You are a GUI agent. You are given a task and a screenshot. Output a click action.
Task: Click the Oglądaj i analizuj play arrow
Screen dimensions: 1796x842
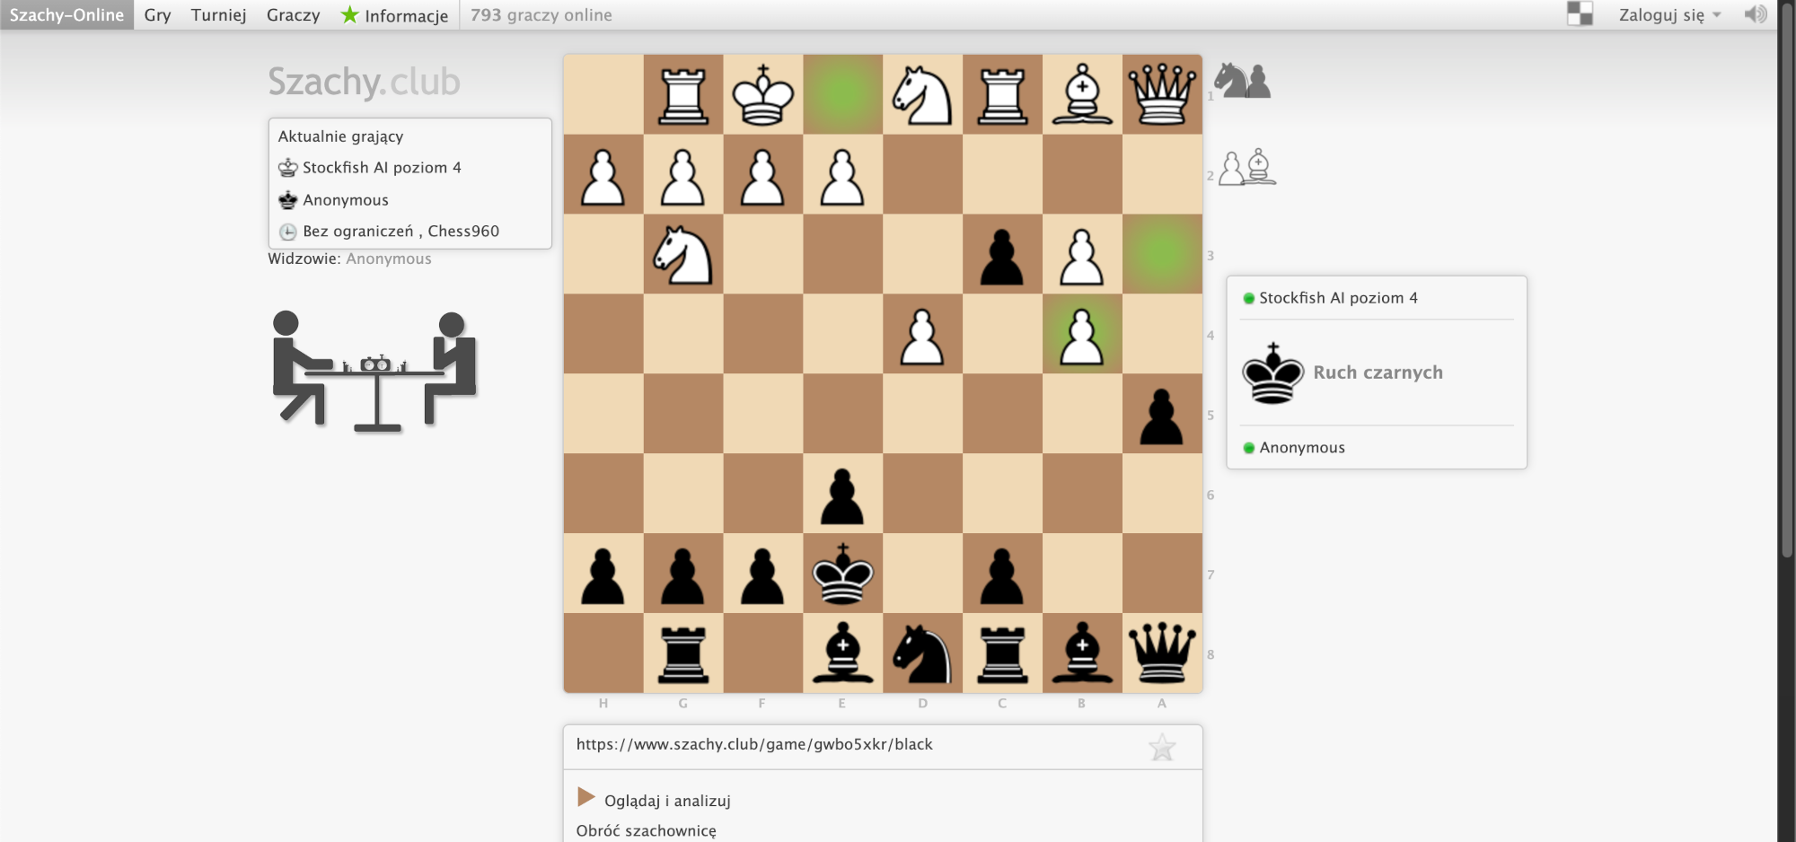(x=585, y=797)
